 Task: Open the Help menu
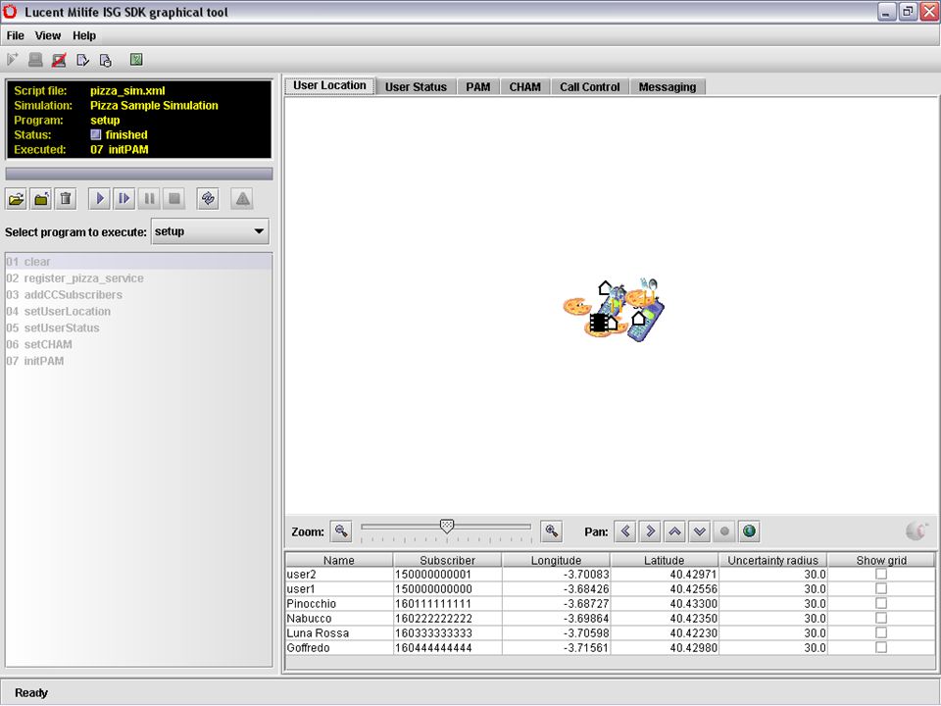tap(84, 35)
